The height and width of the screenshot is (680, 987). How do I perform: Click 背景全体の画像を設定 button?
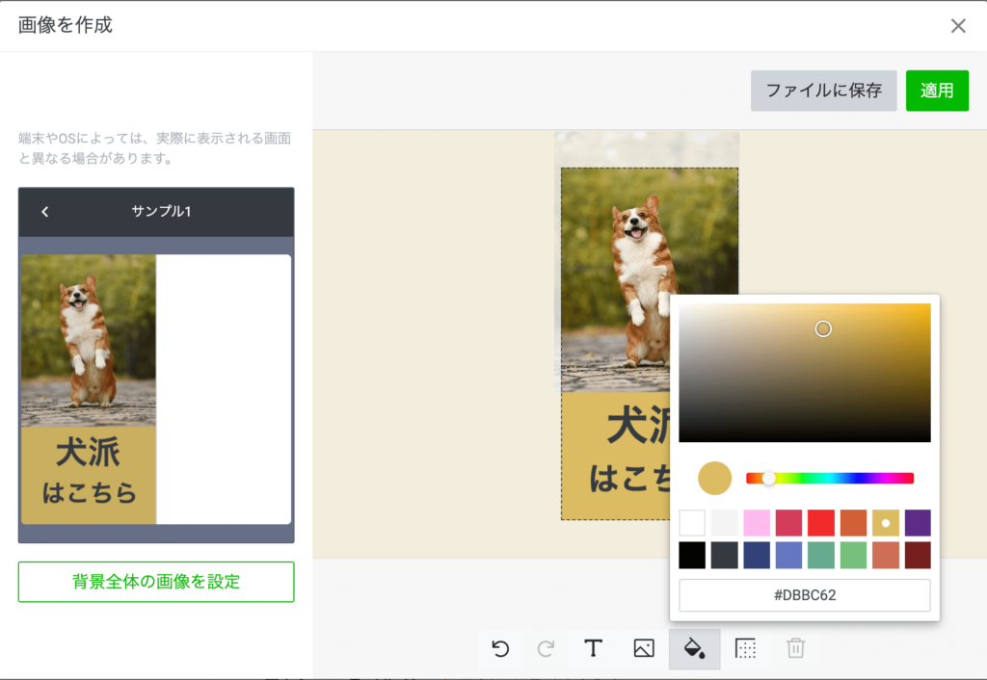[x=156, y=582]
